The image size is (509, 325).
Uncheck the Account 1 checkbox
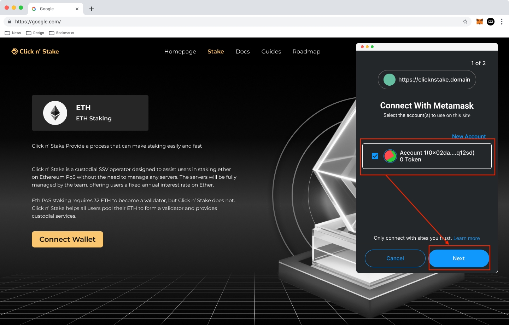[375, 156]
